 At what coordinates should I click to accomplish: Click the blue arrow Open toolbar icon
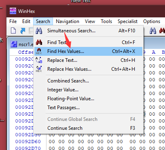click(23, 31)
